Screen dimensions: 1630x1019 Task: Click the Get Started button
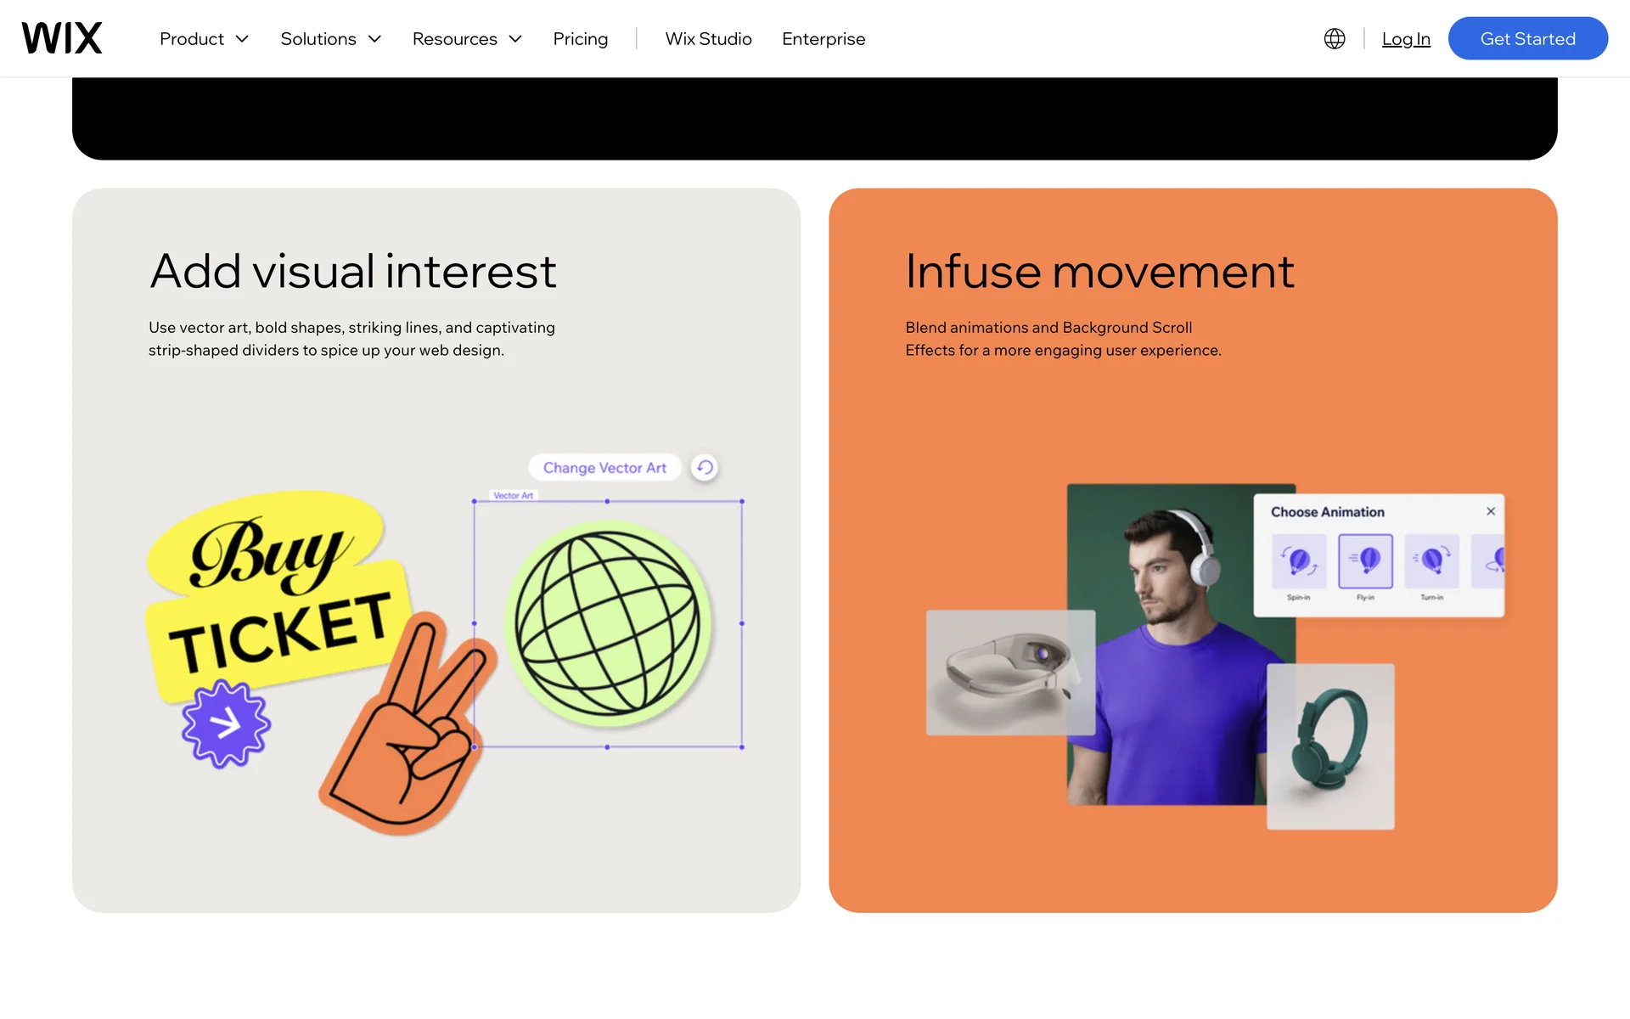tap(1528, 38)
